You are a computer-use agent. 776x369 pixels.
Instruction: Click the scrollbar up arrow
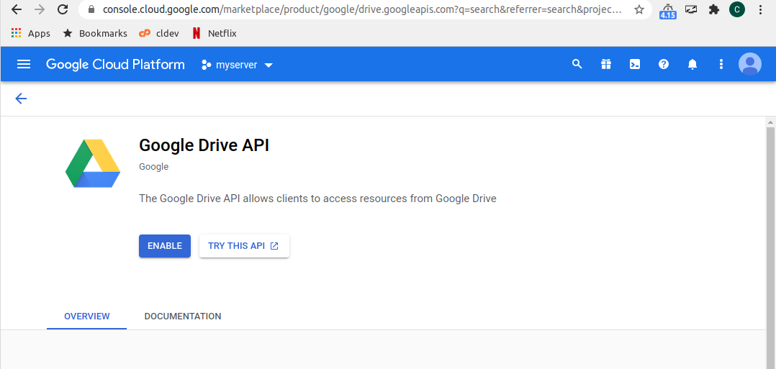pyautogui.click(x=770, y=122)
